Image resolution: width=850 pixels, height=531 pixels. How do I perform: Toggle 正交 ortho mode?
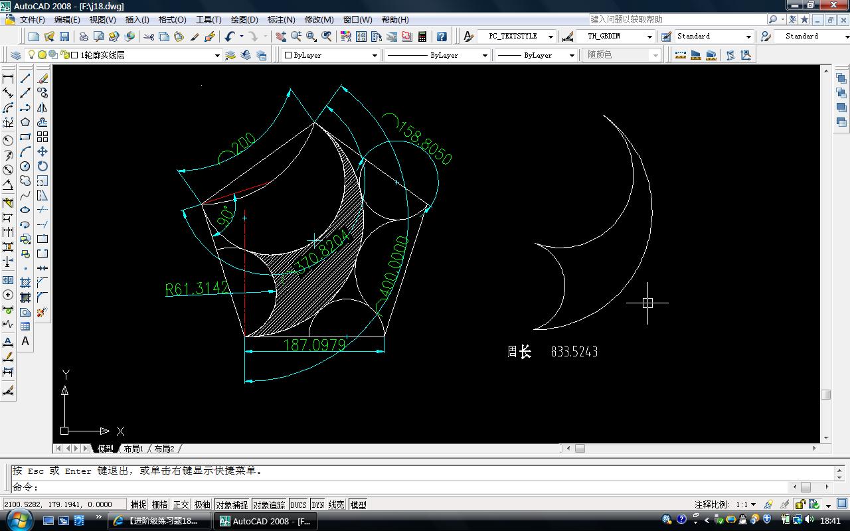(x=181, y=504)
